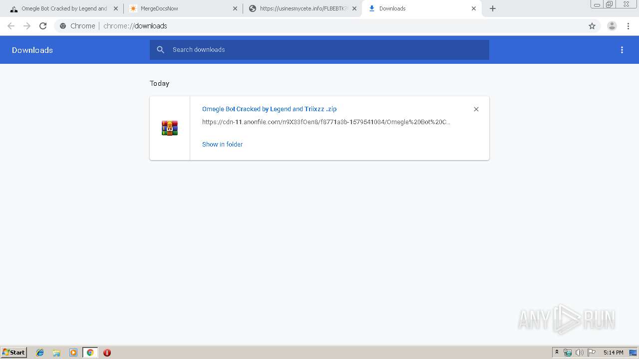The width and height of the screenshot is (639, 359).
Task: Click the anonfile download source URL
Action: (x=326, y=122)
